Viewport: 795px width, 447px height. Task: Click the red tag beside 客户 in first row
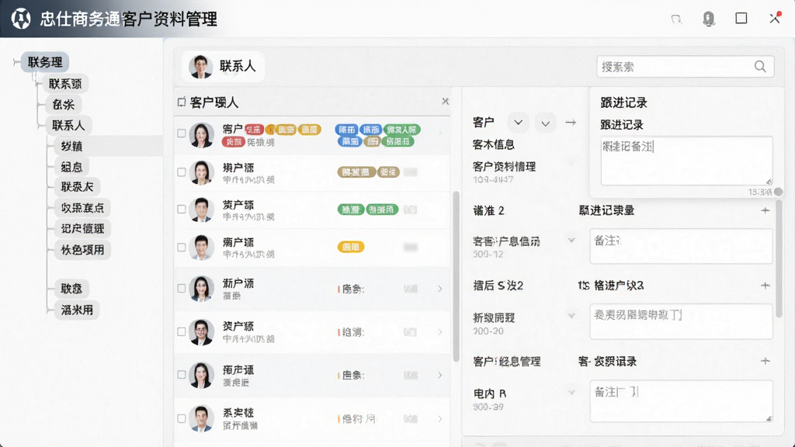point(254,130)
